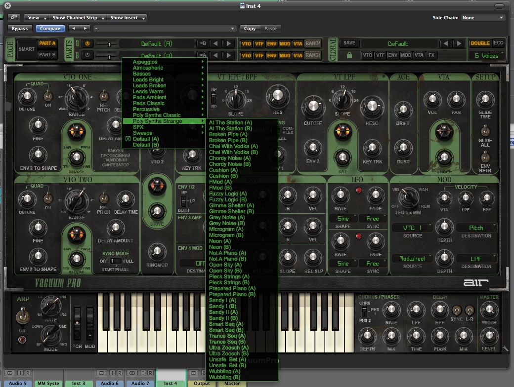Click the red LED above the first LFO
The width and height of the screenshot is (514, 387).
coord(359,190)
